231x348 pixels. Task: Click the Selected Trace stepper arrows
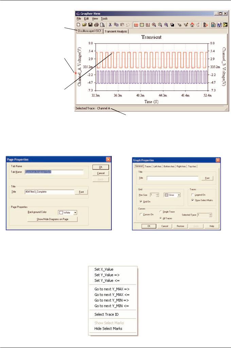210,215
